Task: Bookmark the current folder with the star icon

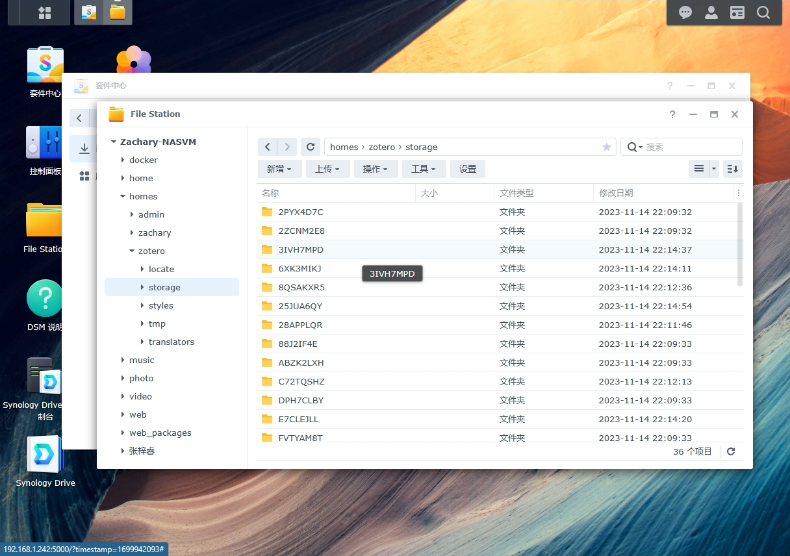Action: tap(607, 147)
